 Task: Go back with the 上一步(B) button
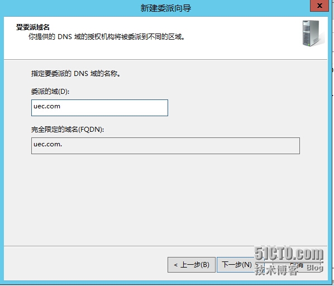tap(192, 265)
